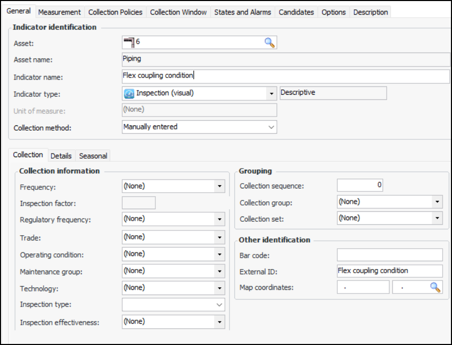This screenshot has width=452, height=345.
Task: Click the Collection sequence number field
Action: coord(360,185)
